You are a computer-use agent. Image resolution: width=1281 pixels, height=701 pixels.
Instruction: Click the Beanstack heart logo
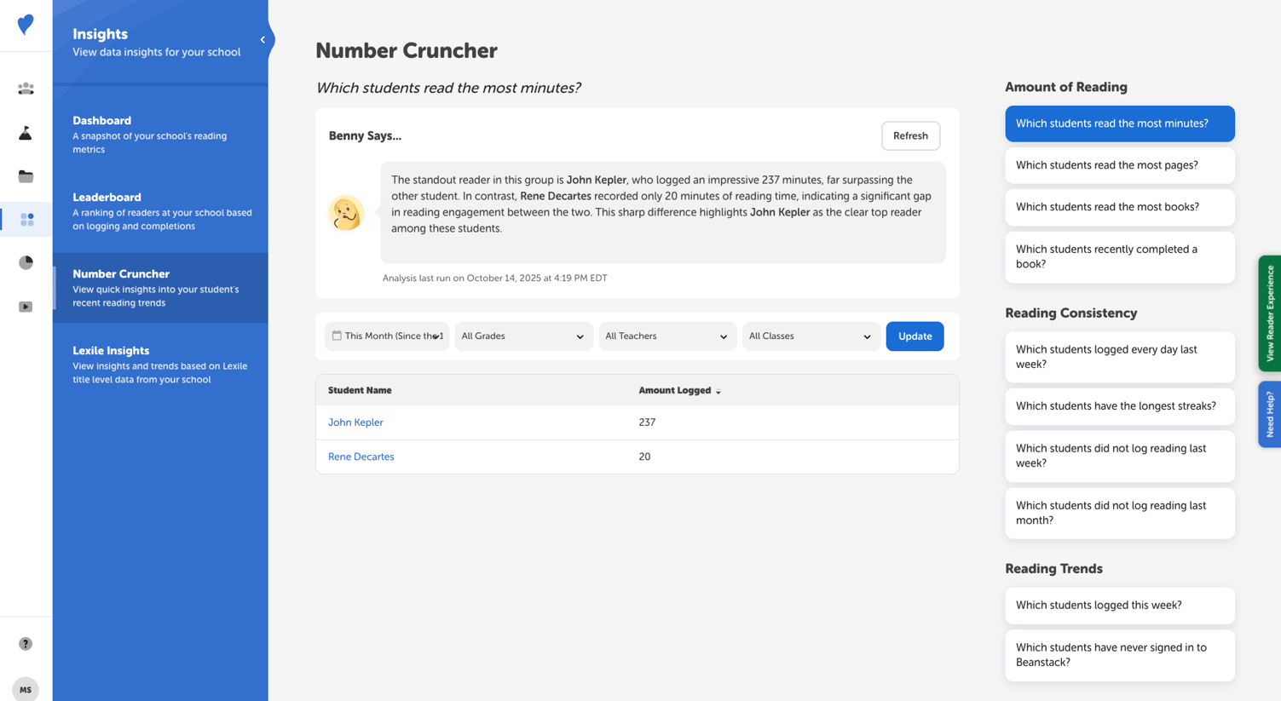(x=25, y=25)
